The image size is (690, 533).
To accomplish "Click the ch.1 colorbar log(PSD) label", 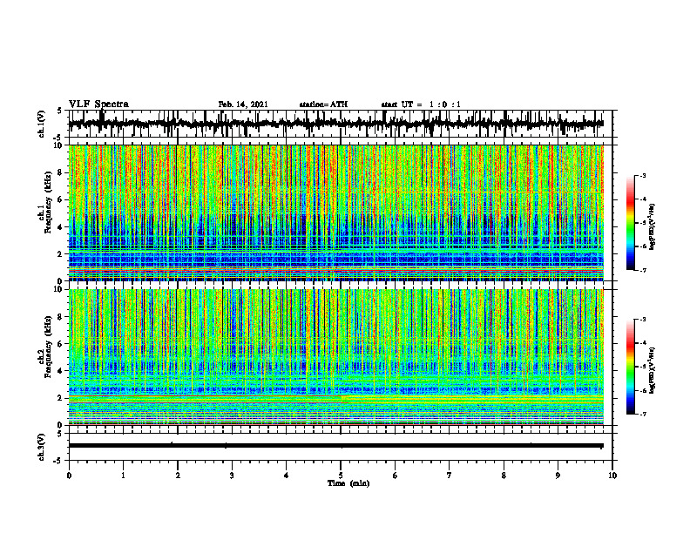I will pos(652,227).
